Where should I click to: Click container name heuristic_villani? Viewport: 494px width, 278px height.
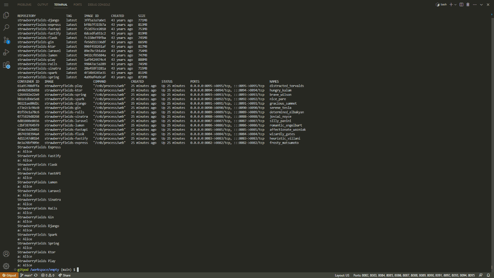click(x=285, y=138)
